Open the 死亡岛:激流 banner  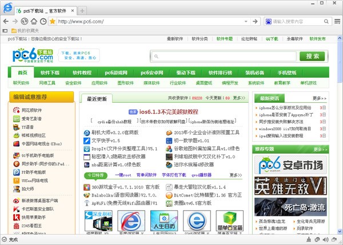[290, 207]
